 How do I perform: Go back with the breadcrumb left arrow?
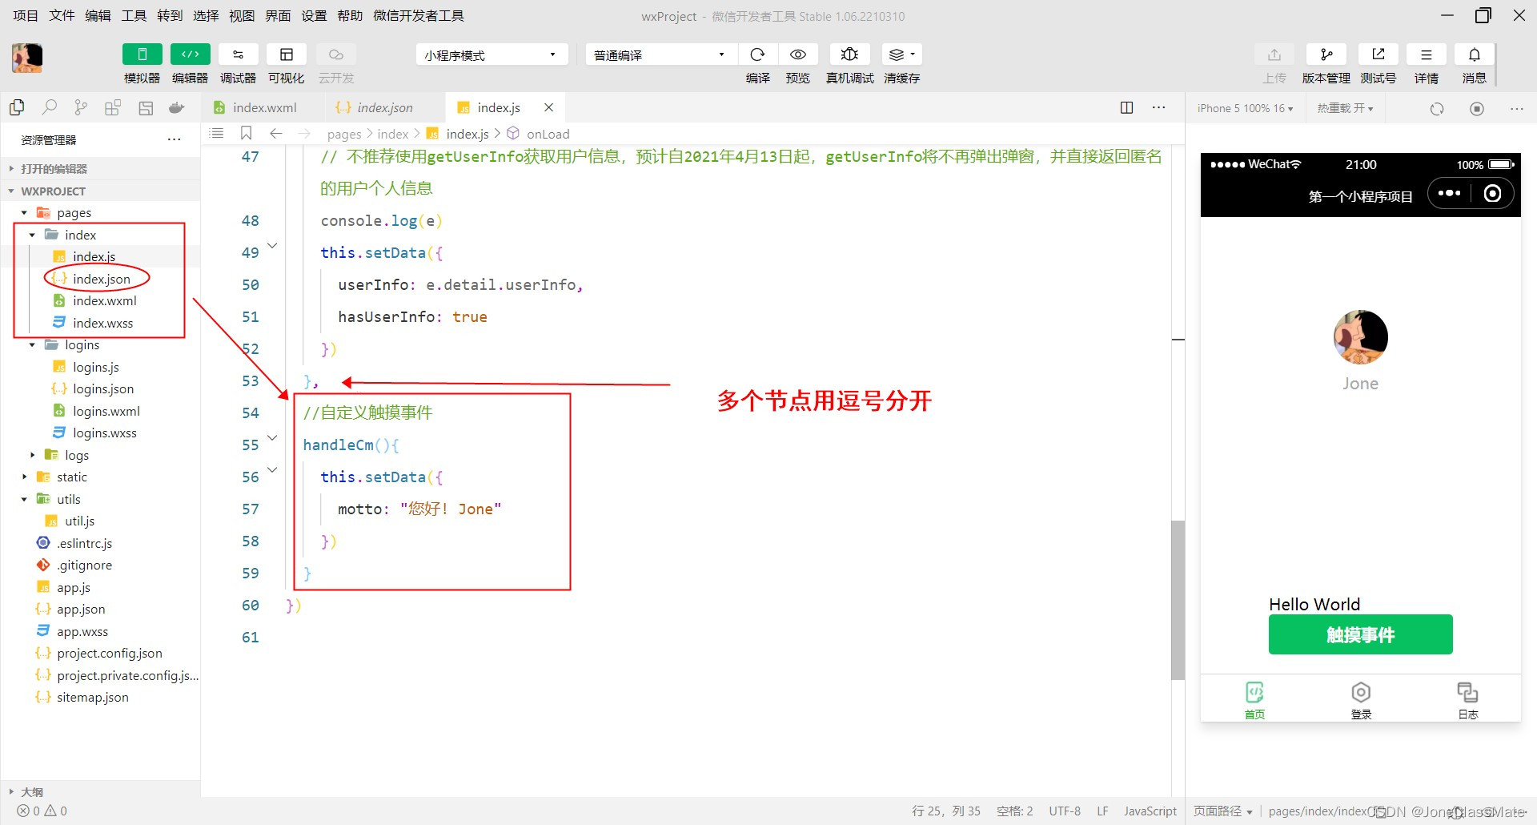point(276,133)
